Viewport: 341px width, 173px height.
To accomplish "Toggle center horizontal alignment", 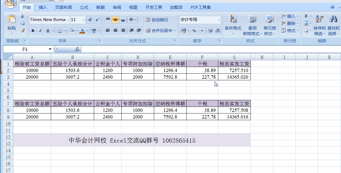I will 116,30.
